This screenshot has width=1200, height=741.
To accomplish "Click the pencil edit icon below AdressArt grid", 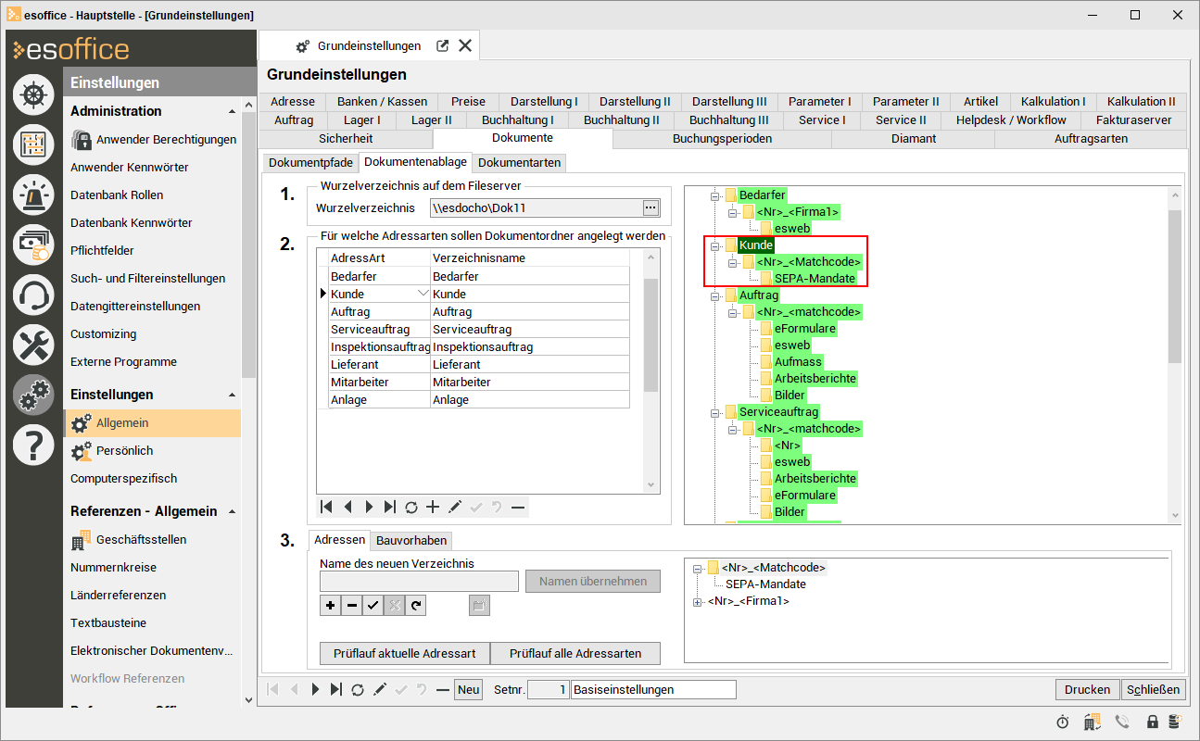I will click(454, 507).
